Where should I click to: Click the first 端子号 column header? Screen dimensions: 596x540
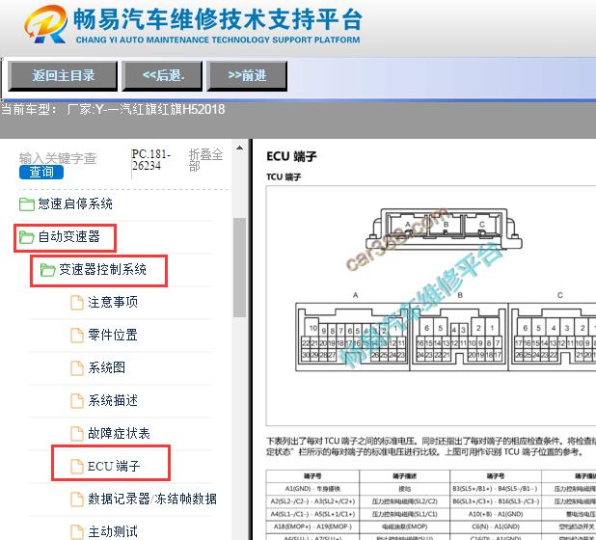click(312, 476)
